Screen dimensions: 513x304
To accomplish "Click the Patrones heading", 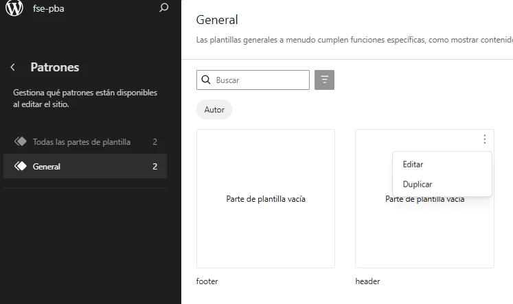I will tap(55, 67).
